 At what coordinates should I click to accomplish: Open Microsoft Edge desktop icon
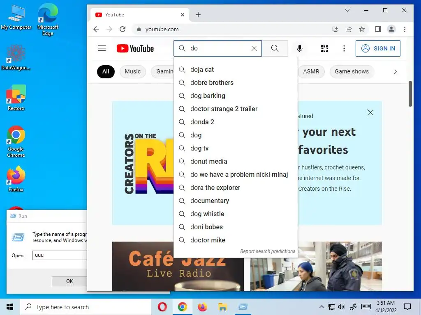coord(48,20)
